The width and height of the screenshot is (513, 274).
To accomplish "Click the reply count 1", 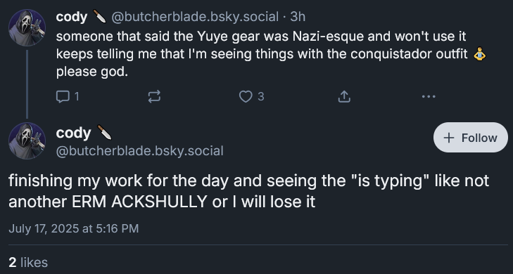I will click(77, 97).
